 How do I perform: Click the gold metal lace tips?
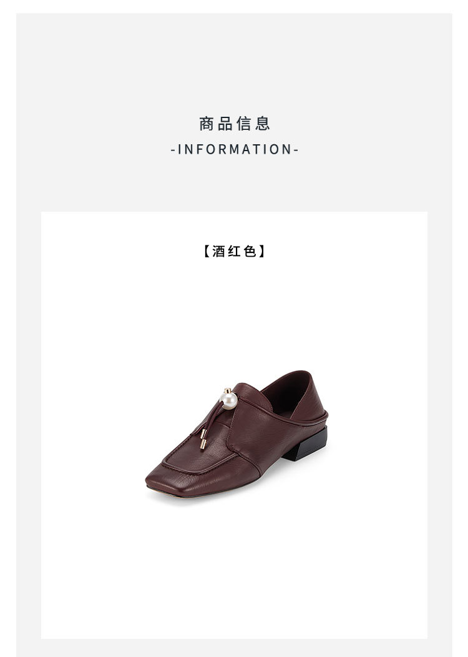tap(203, 439)
